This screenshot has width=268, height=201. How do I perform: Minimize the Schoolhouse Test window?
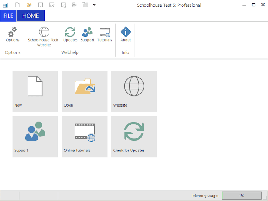(244, 5)
